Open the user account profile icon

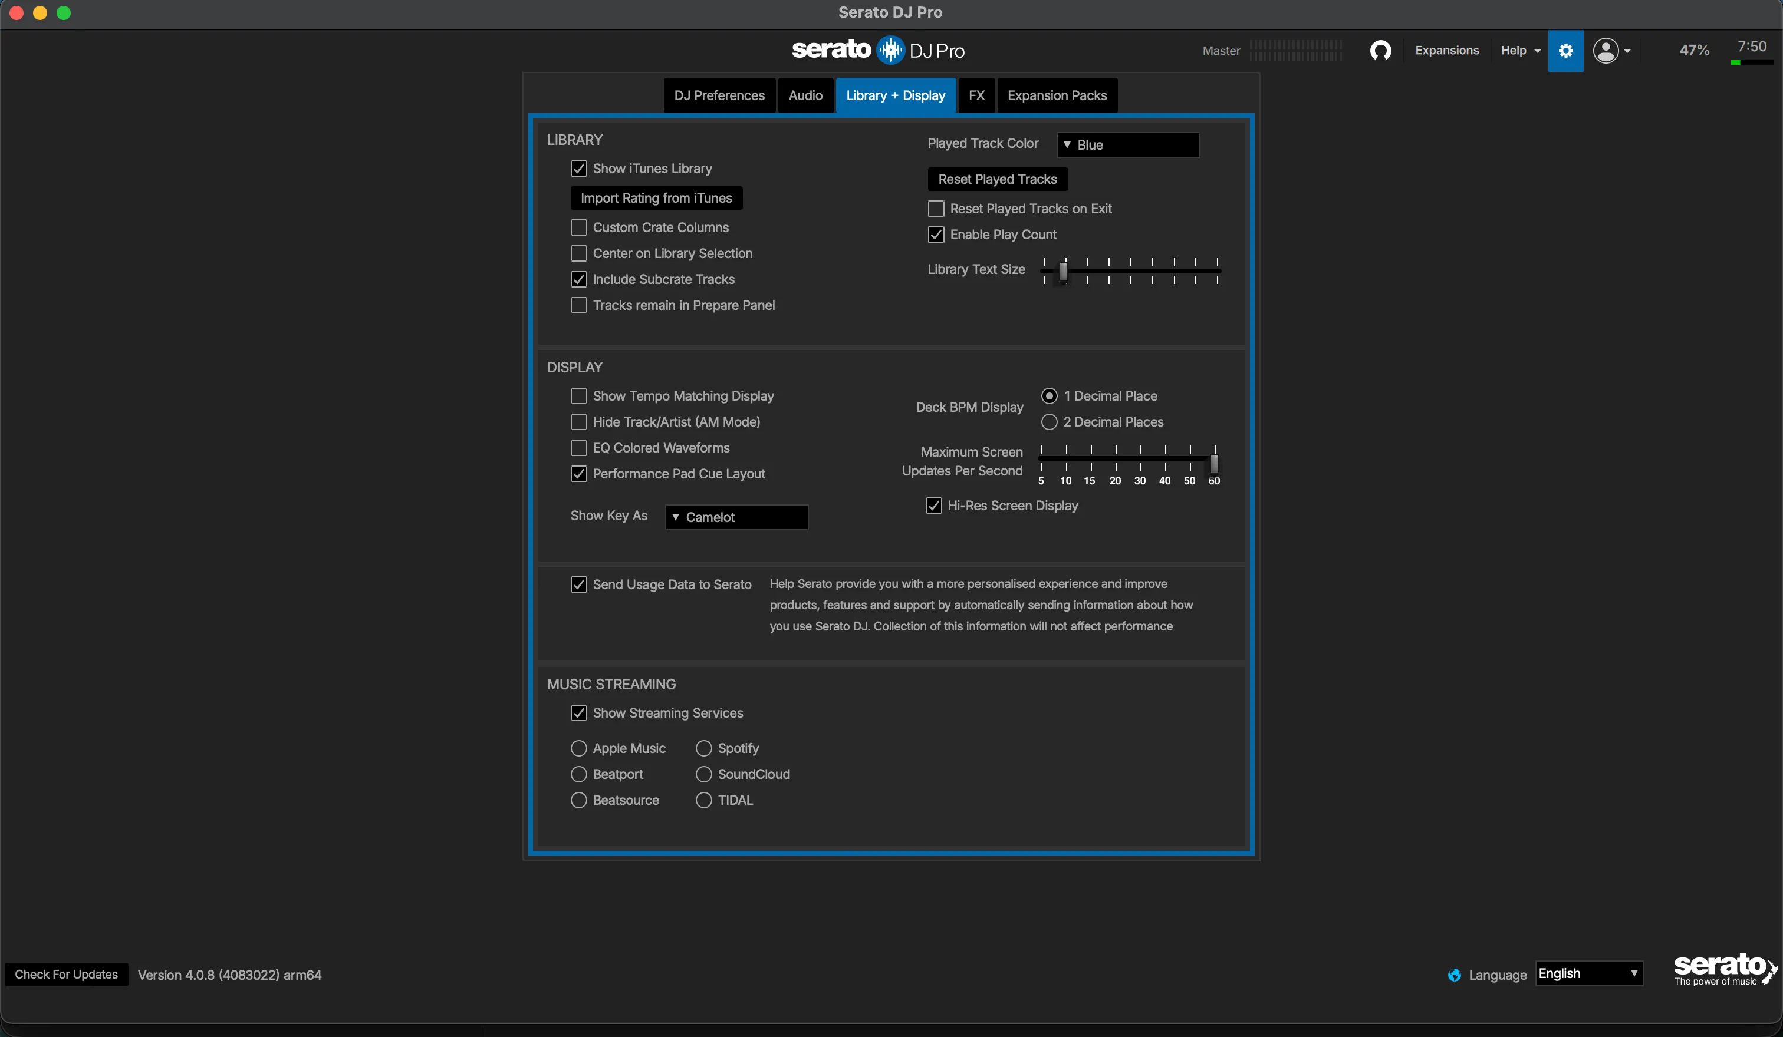coord(1606,50)
